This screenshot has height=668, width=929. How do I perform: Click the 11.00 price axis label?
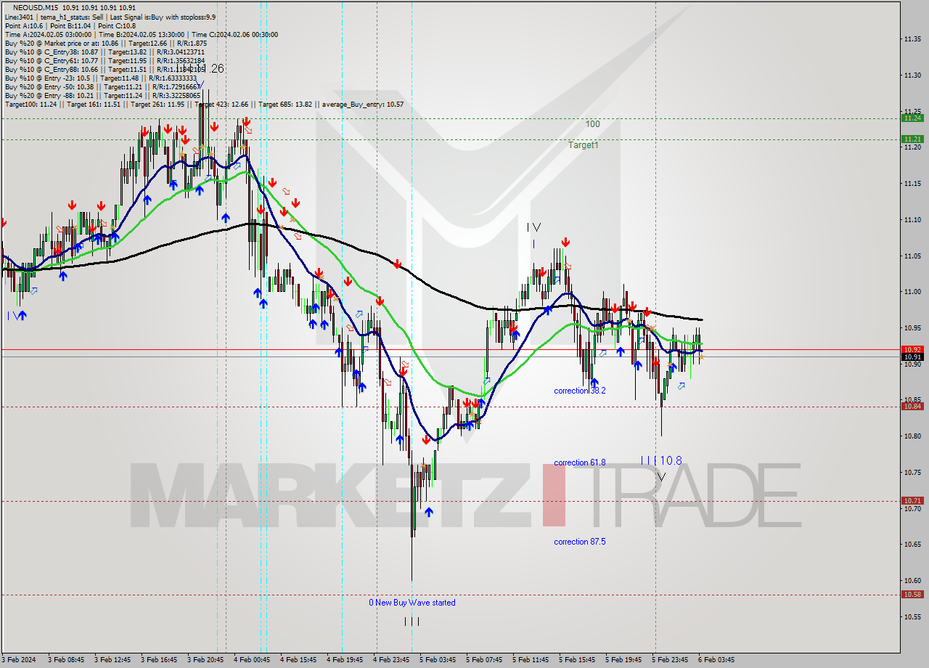tap(912, 292)
